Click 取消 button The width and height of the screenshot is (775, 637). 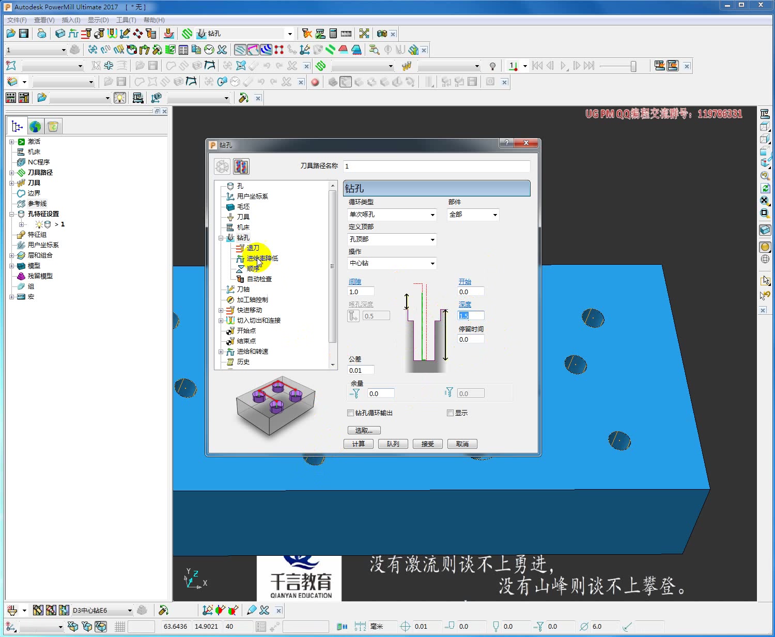462,444
